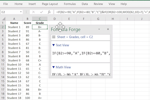150x100 pixels.
Task: Click the Name header cell
Action: coord(14,23)
